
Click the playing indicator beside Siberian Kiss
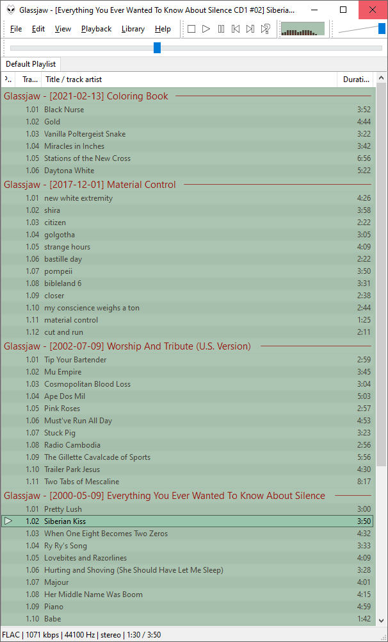click(8, 521)
